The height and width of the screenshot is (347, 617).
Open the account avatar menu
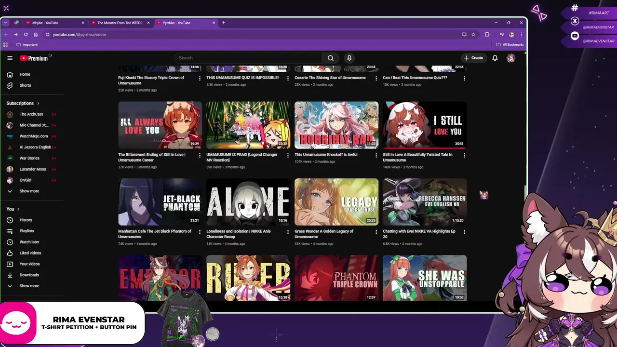click(511, 58)
